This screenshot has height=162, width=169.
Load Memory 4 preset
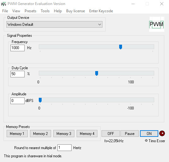87,134
